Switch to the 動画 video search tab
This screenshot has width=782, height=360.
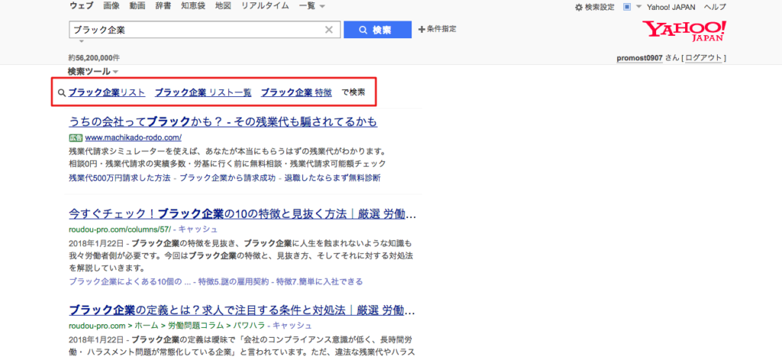point(137,6)
